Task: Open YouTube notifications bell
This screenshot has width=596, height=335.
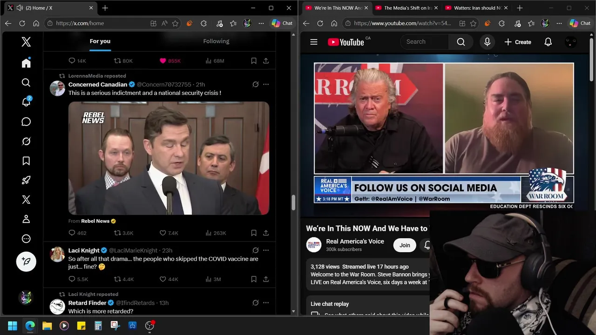Action: click(548, 42)
